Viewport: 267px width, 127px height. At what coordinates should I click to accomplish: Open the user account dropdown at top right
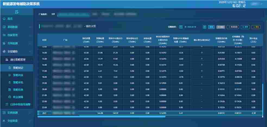pyautogui.click(x=256, y=4)
